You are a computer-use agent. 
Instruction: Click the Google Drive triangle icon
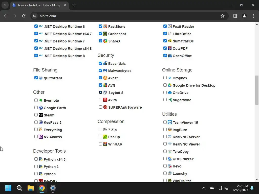170,85
